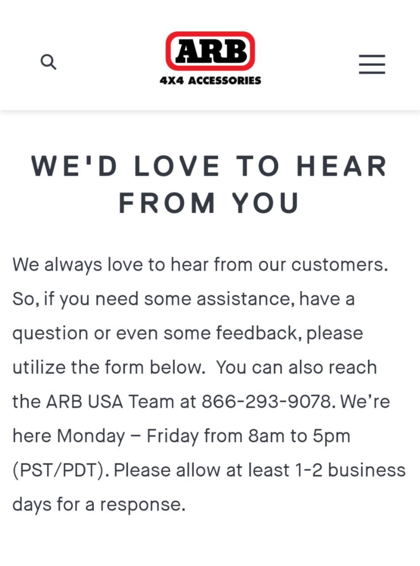Screen dimensions: 420x566
Task: Click the "days for a response" line
Action: coord(99,505)
